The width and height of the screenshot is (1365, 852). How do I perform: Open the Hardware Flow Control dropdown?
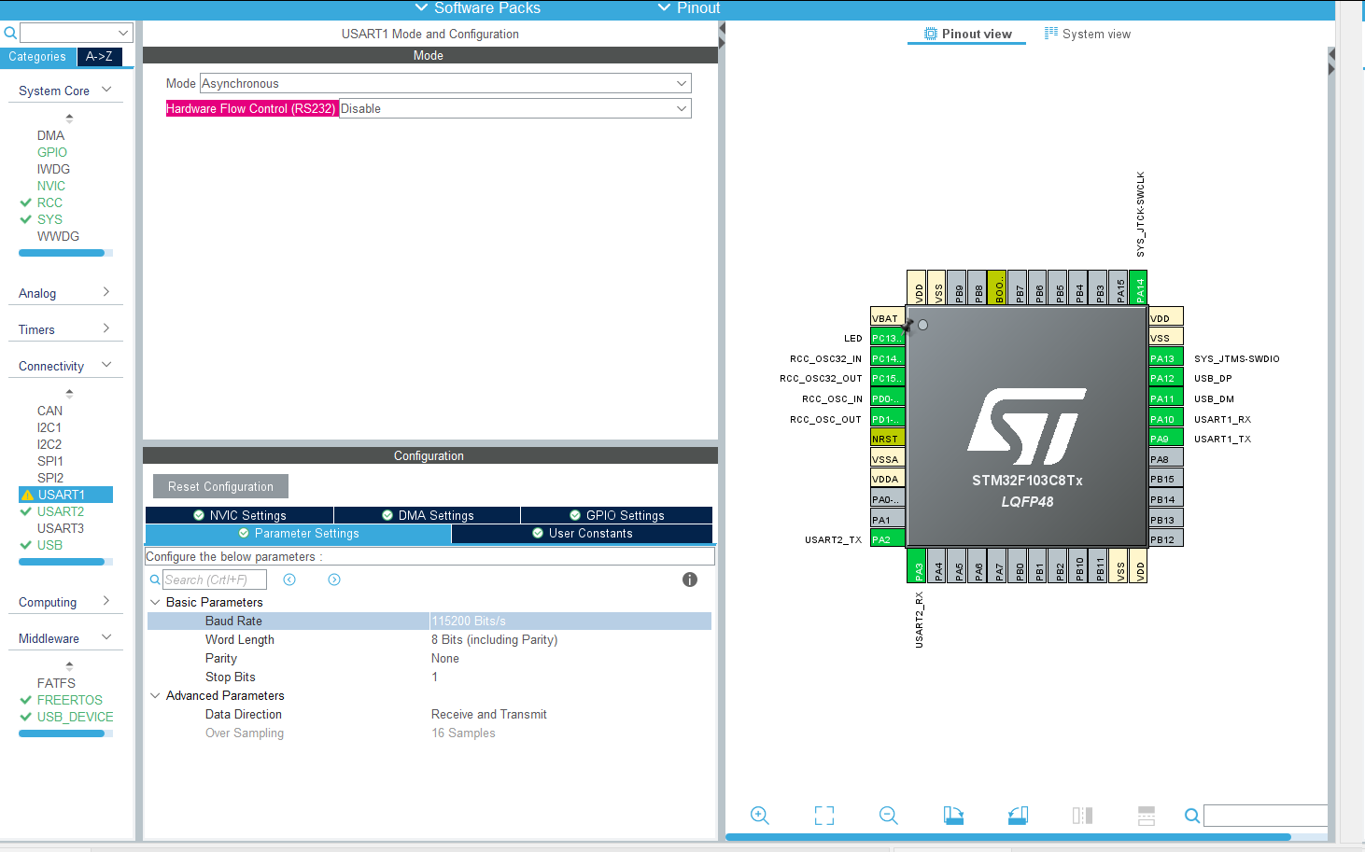pos(515,108)
